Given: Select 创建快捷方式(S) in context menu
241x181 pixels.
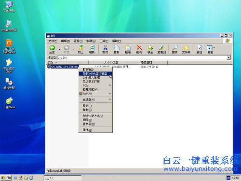Looking at the screenshot, I should pyautogui.click(x=95, y=116).
